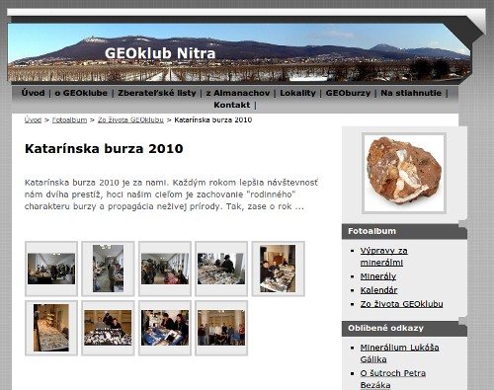494x390 pixels.
Task: Click the GEOklub Nitra header banner
Action: tap(239, 52)
